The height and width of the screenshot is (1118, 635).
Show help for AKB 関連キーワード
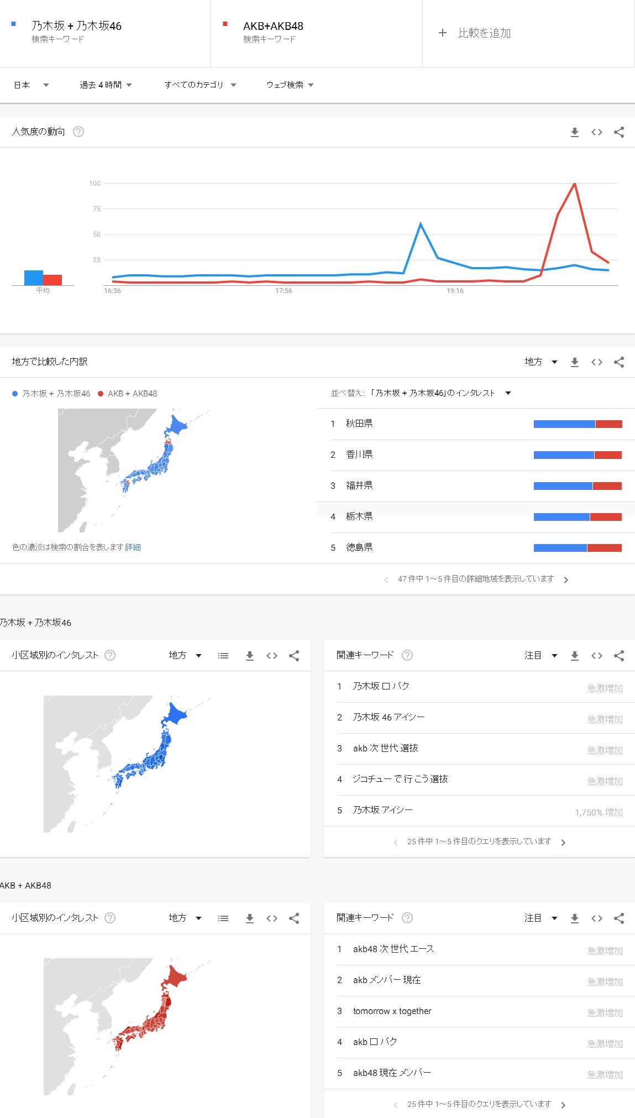pyautogui.click(x=407, y=918)
